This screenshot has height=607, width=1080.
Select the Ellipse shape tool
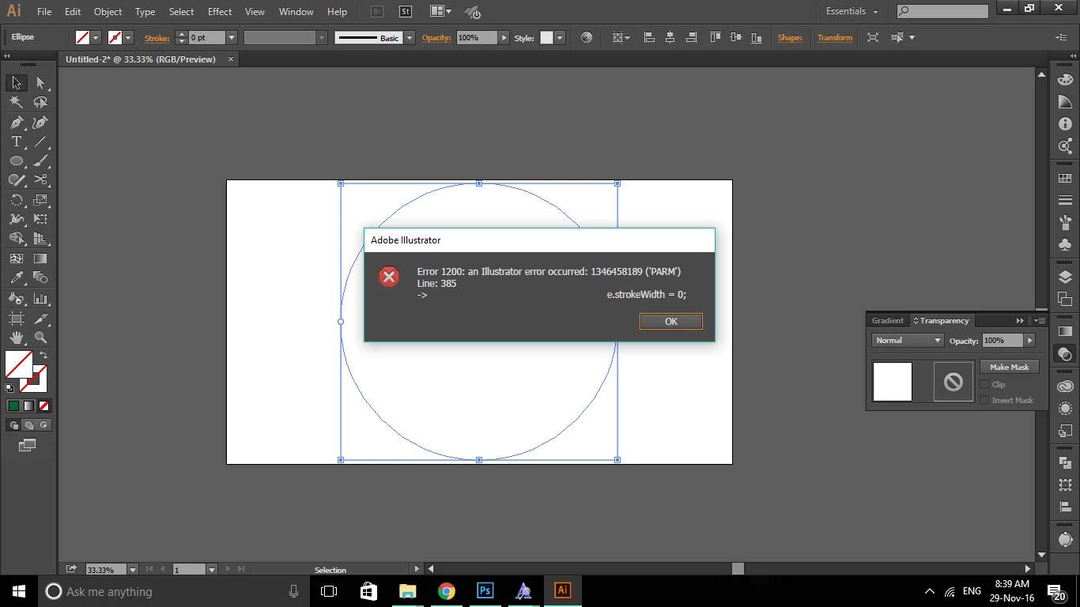[x=16, y=161]
